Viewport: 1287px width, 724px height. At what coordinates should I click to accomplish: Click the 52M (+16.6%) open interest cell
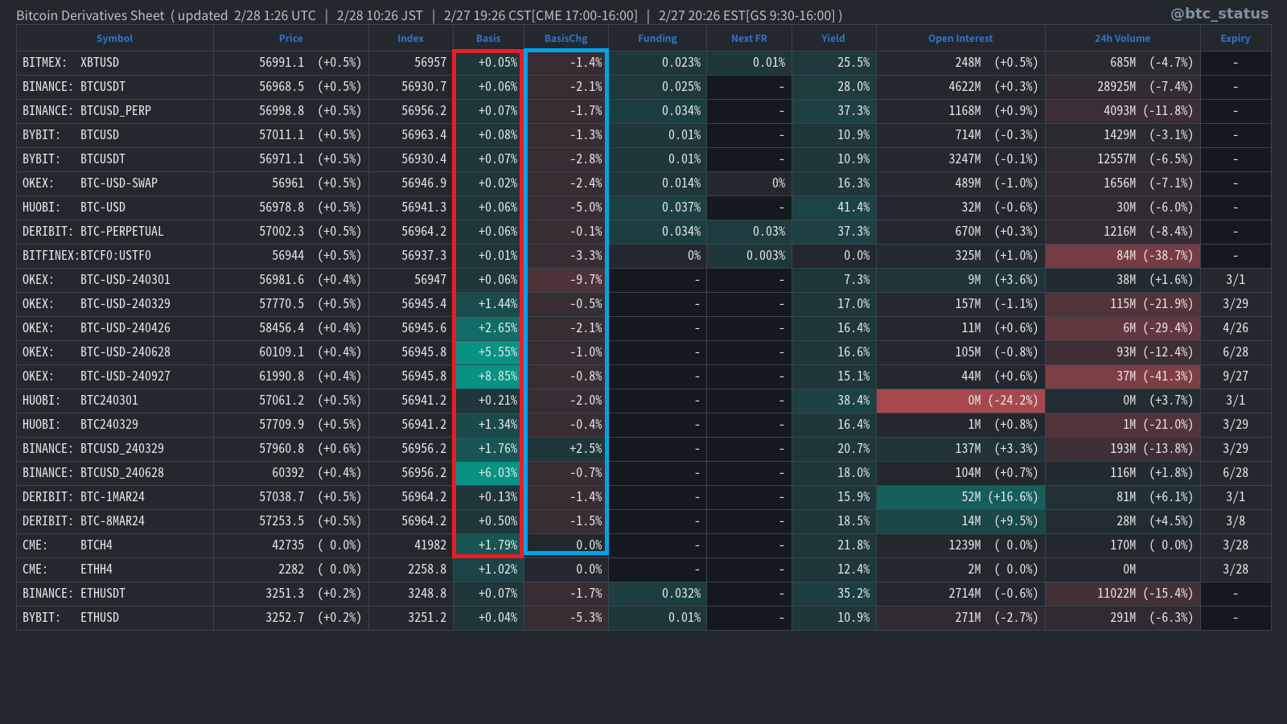[960, 497]
